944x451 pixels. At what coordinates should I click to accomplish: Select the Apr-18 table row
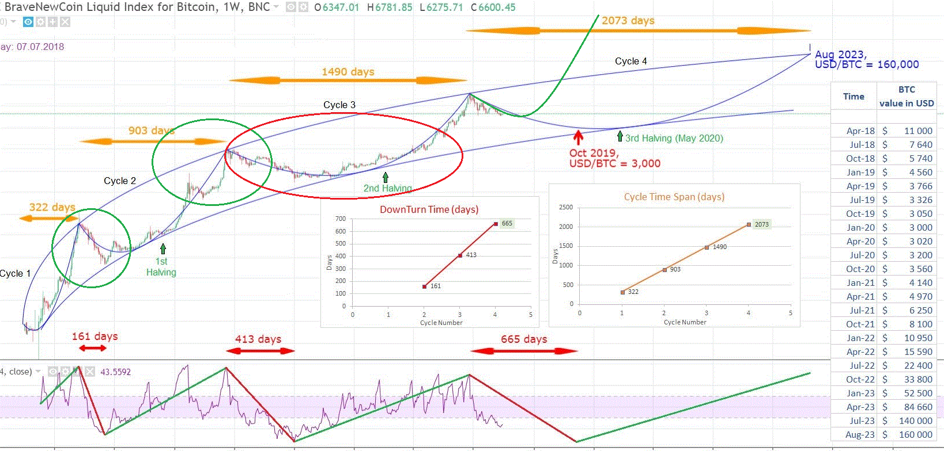point(884,131)
